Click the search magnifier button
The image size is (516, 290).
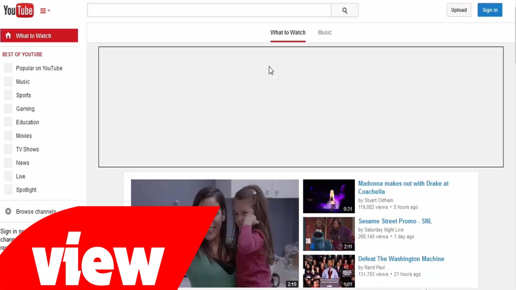coord(345,10)
